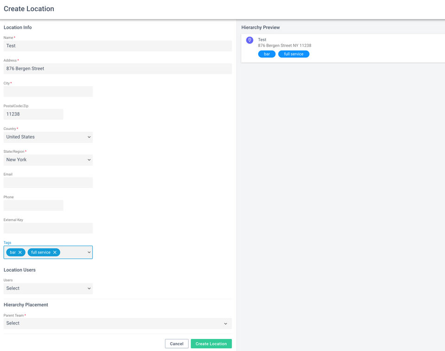Focus the Name input field
The height and width of the screenshot is (351, 445).
118,46
